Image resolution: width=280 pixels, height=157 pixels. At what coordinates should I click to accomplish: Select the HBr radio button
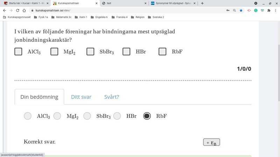[x=117, y=116]
